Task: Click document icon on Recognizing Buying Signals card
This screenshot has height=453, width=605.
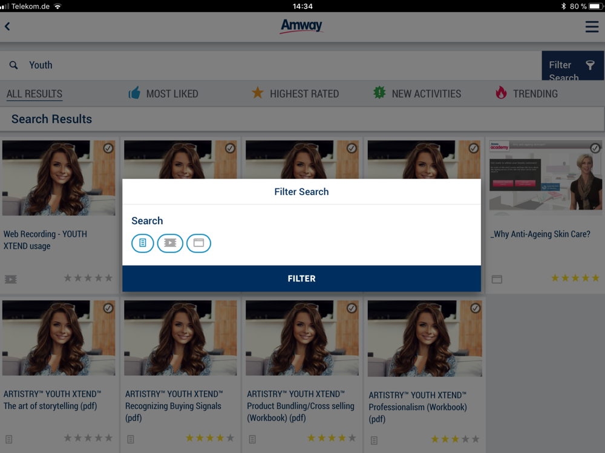Action: tap(131, 439)
